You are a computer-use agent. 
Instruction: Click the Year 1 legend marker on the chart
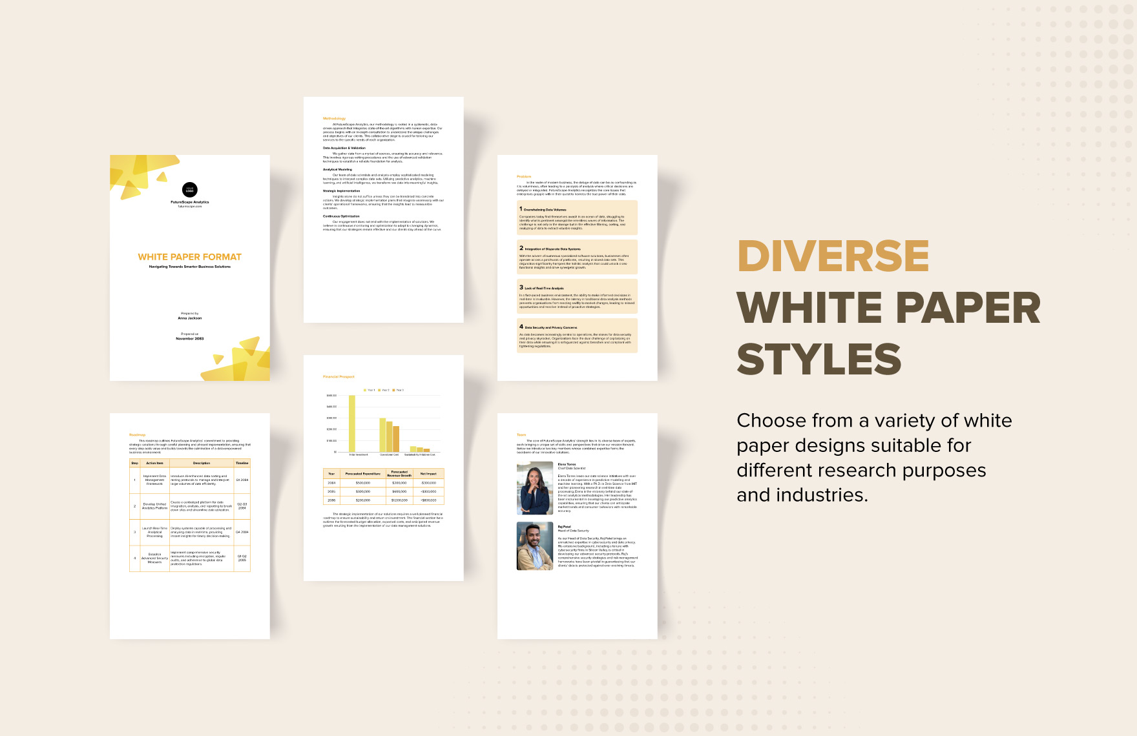[365, 390]
